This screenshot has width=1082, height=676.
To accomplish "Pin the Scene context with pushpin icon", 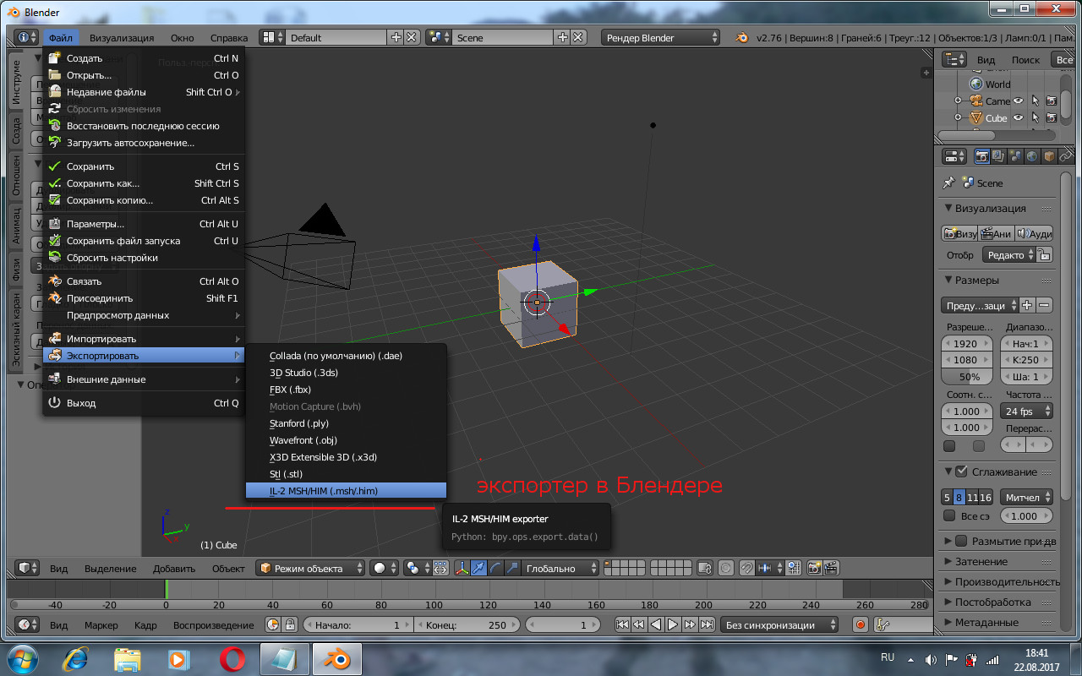I will [x=948, y=183].
